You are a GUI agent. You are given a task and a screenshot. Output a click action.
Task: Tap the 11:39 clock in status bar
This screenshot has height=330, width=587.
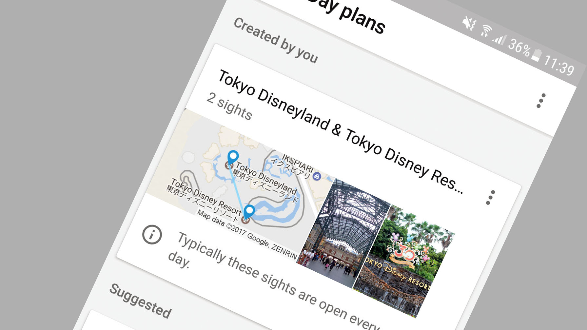(x=559, y=65)
